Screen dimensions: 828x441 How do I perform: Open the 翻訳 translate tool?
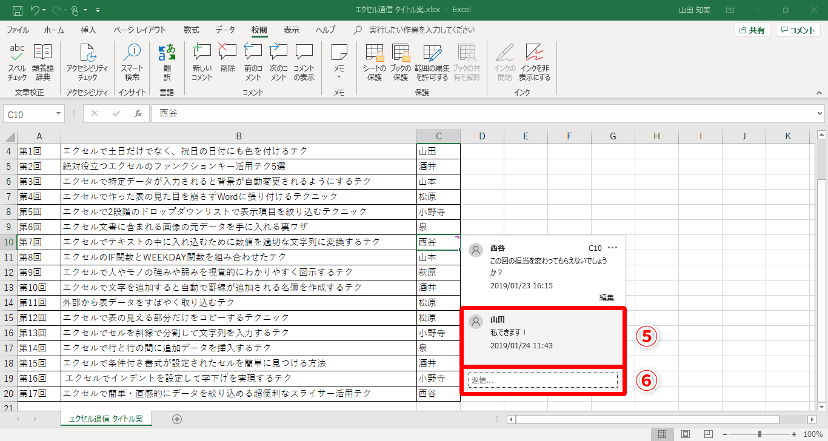pos(167,62)
